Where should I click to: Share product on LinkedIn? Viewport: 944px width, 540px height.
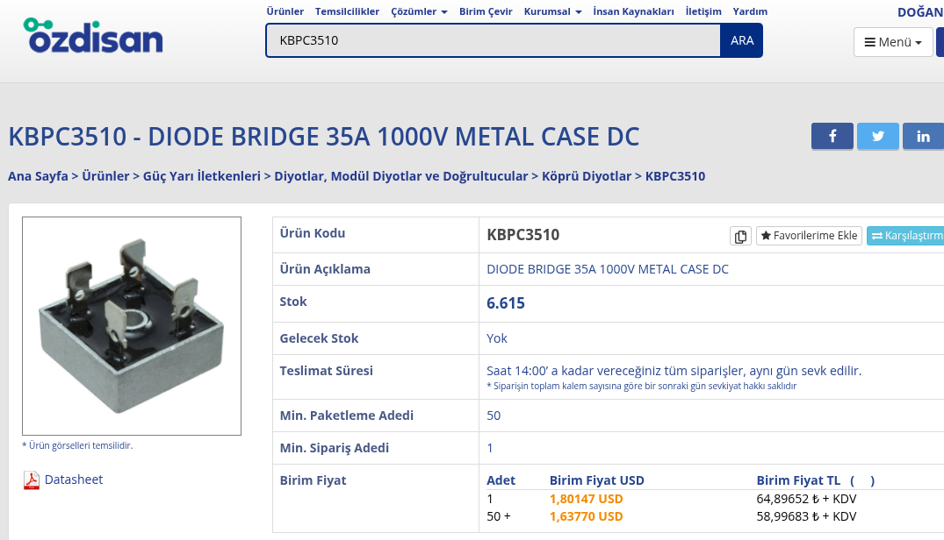coord(922,136)
